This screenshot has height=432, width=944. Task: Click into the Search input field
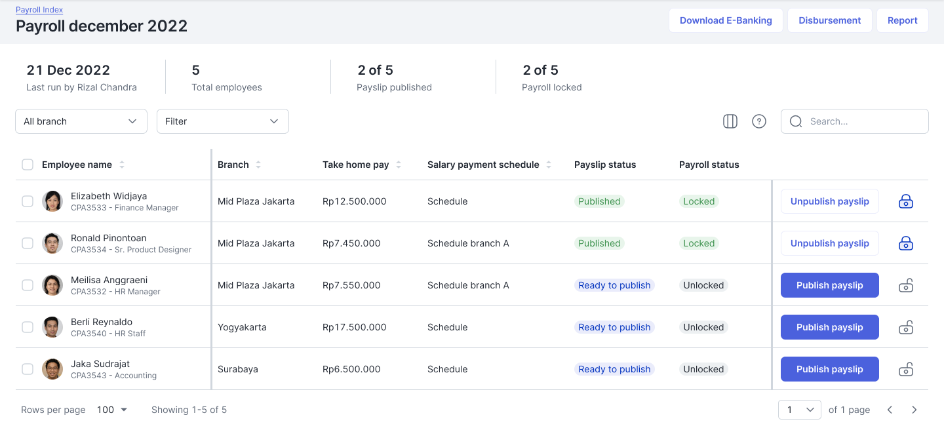coord(862,121)
